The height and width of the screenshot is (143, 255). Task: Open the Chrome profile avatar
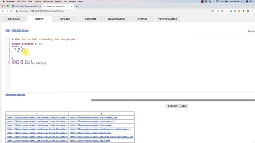[x=248, y=11]
